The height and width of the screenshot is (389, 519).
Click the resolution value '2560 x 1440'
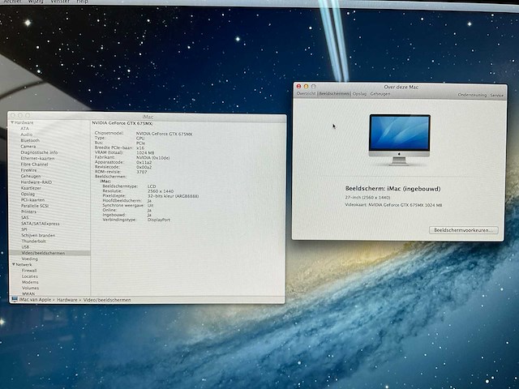click(x=161, y=191)
